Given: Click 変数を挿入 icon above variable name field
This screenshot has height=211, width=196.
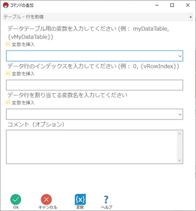Looking at the screenshot, I should pos(8,102).
